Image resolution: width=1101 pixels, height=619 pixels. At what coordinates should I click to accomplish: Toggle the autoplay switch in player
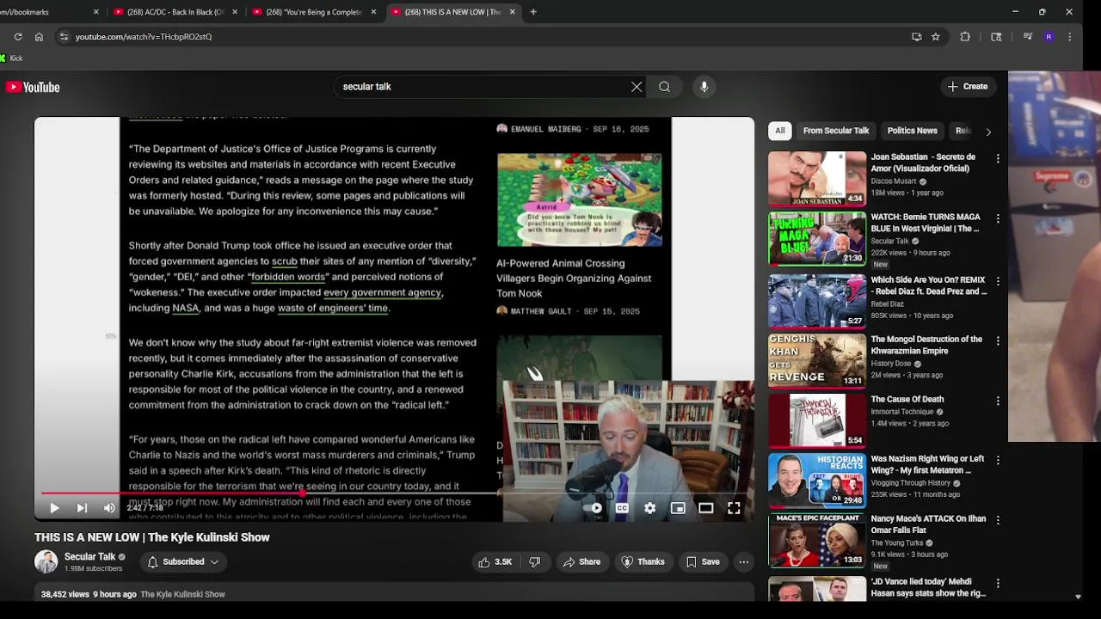click(x=594, y=508)
